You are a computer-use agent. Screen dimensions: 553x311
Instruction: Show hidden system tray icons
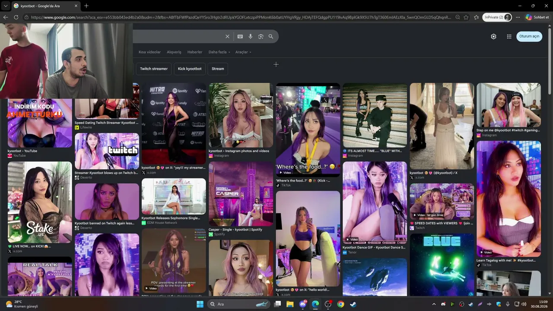[x=434, y=304]
